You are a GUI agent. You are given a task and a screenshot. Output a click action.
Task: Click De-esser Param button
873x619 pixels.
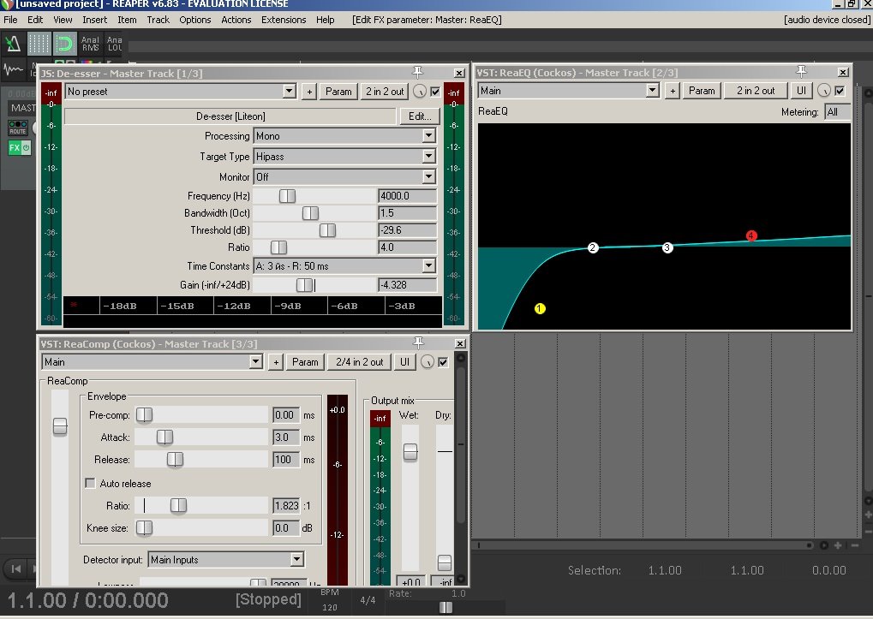338,92
